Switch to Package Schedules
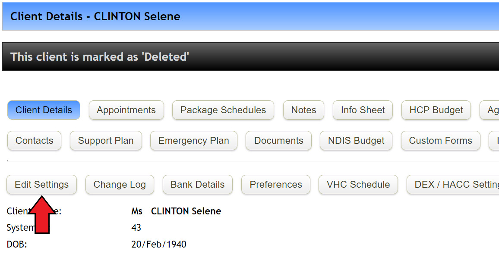Viewport: 499px width, 254px height. tap(223, 110)
